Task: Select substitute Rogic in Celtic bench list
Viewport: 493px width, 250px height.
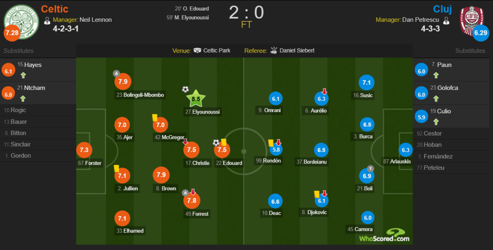Action: point(18,110)
